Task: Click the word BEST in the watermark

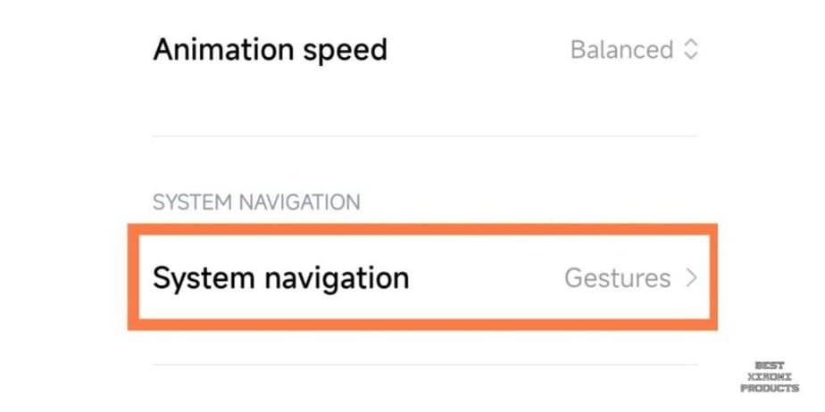Action: click(769, 366)
